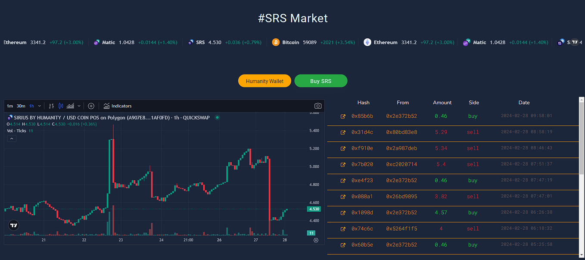Select the candlestick chart style icon

click(x=61, y=106)
